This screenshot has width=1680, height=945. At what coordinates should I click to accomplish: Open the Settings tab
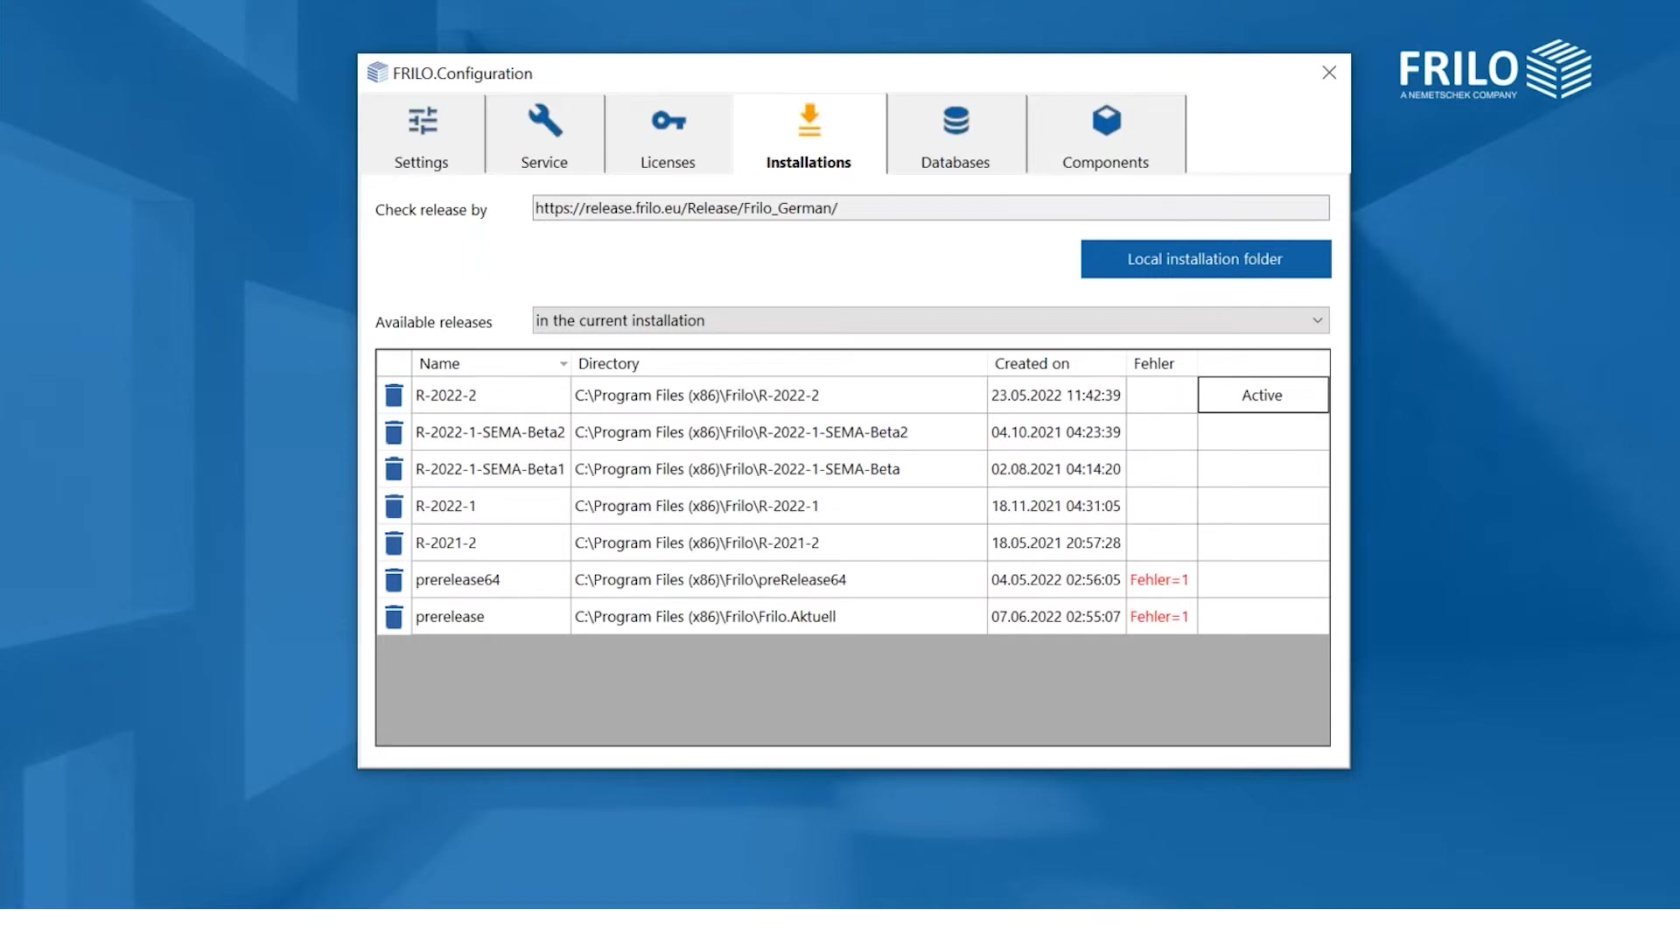pyautogui.click(x=421, y=136)
